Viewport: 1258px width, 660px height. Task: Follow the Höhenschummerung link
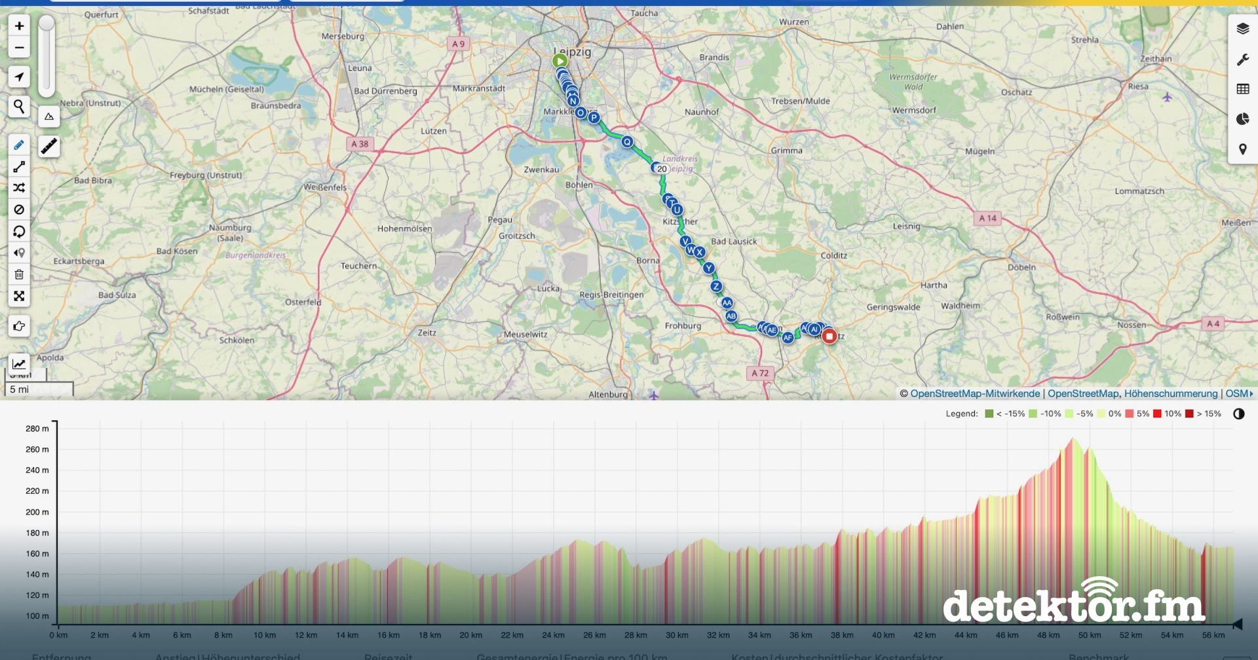point(1171,394)
